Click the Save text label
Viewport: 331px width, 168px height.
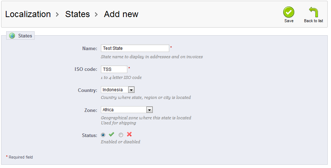pyautogui.click(x=289, y=21)
